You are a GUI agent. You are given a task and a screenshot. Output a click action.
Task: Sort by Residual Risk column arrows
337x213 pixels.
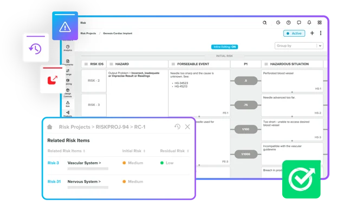[x=188, y=151]
